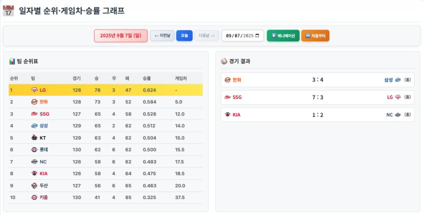
Task: Click 키움 games behind value 37.5
Action: tap(180, 198)
